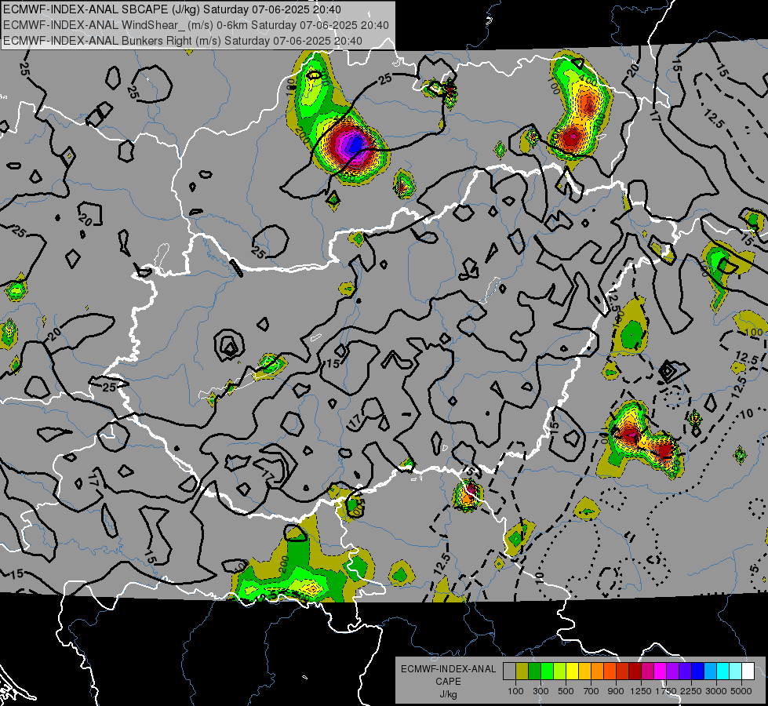Pick the pure yellow legend swatch

point(573,671)
